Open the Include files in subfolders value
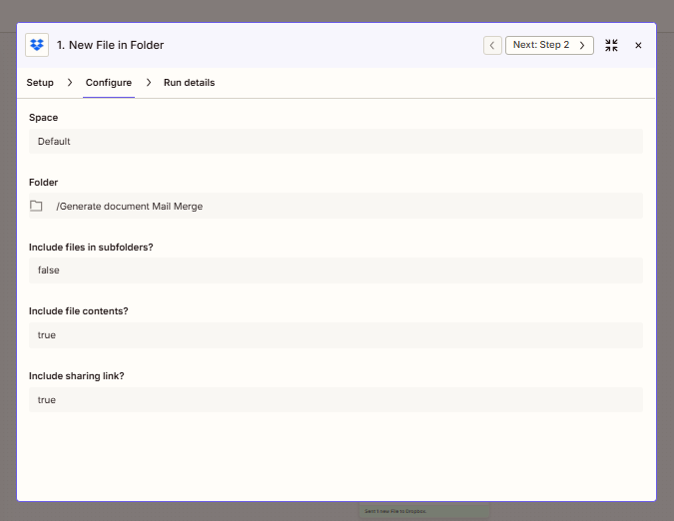The width and height of the screenshot is (674, 521). 336,270
